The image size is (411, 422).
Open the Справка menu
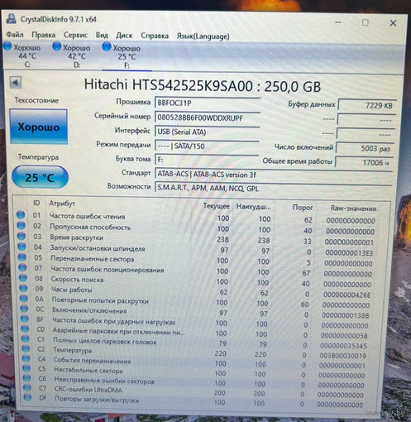[155, 36]
